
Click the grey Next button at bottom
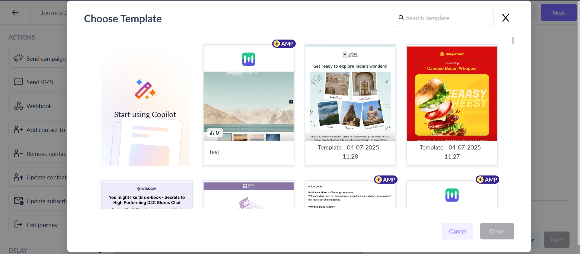[x=557, y=240]
